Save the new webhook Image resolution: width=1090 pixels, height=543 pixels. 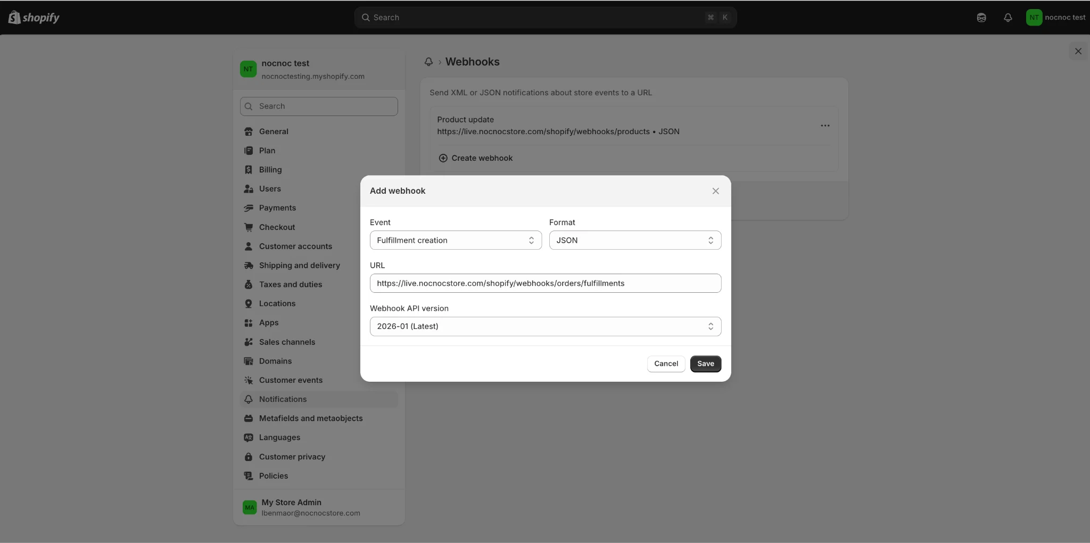click(705, 364)
